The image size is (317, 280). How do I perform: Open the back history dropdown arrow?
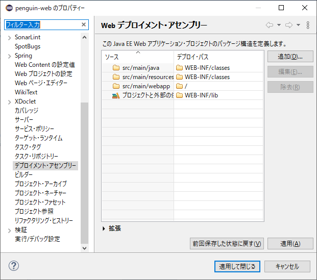[279, 25]
